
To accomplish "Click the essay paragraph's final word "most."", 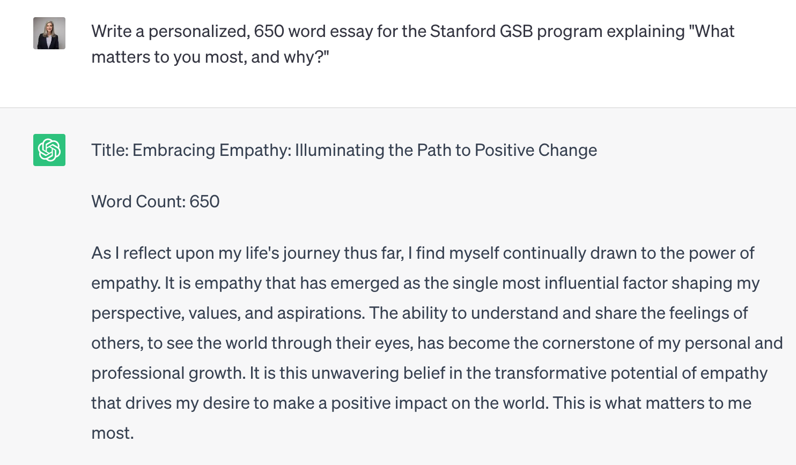I will 112,433.
